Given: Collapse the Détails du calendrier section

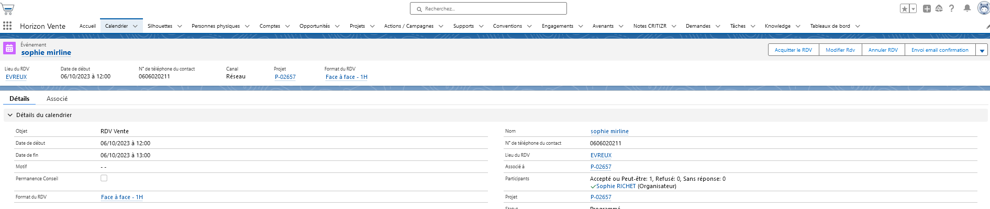Looking at the screenshot, I should click(10, 115).
